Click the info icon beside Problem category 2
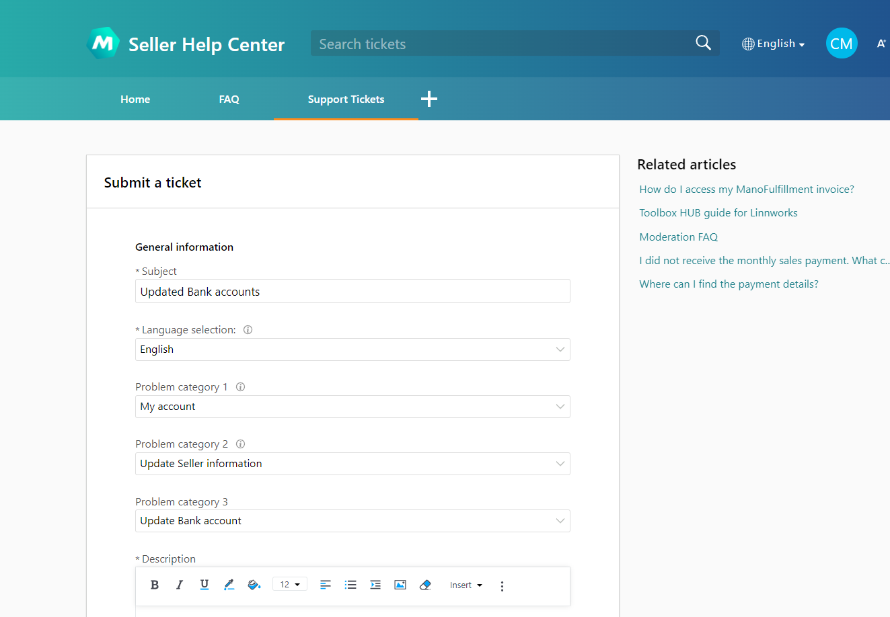Screen dimensions: 890x617 coord(240,444)
